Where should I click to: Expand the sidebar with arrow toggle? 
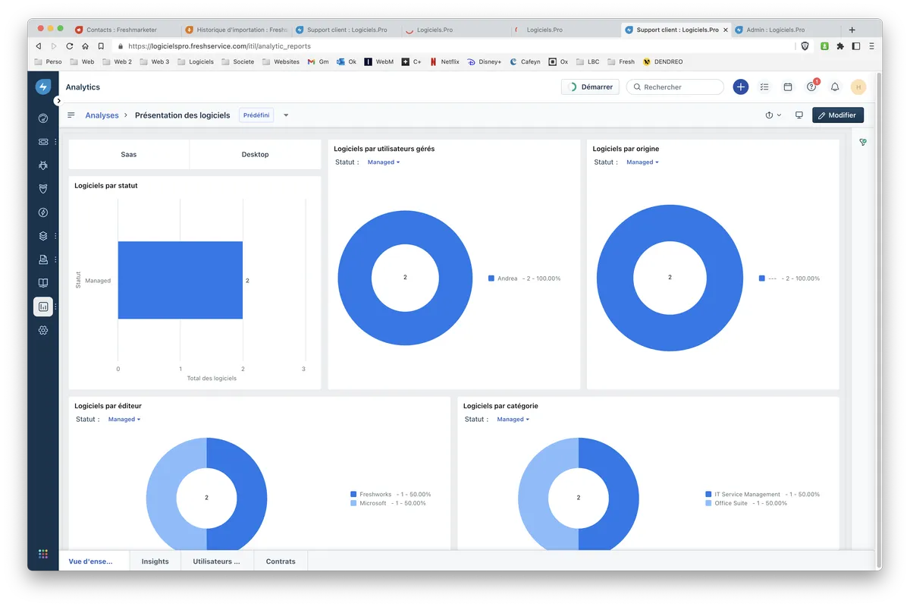(58, 101)
